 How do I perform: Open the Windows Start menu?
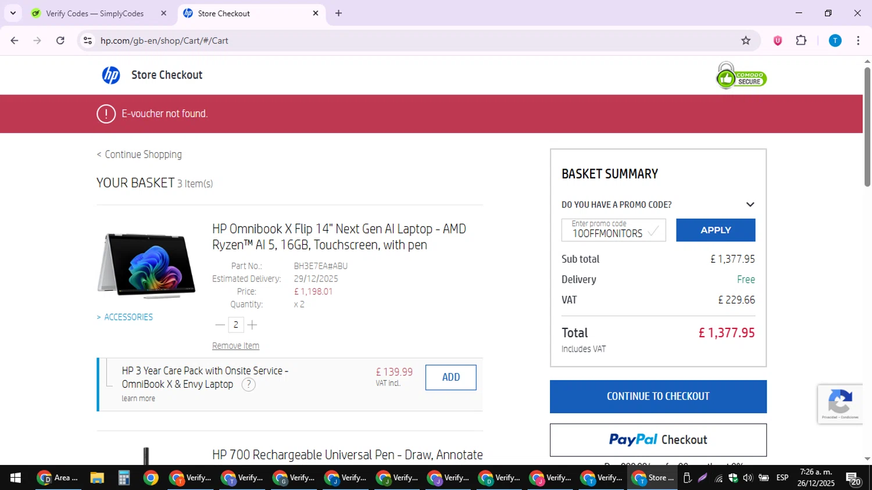pos(15,478)
